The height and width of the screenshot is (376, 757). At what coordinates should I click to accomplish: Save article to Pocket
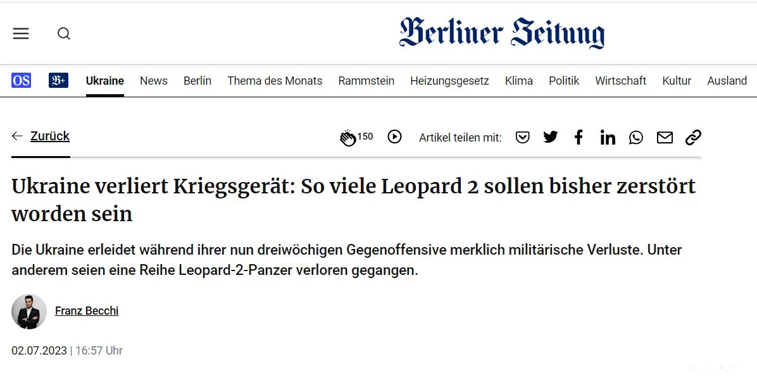(x=522, y=137)
